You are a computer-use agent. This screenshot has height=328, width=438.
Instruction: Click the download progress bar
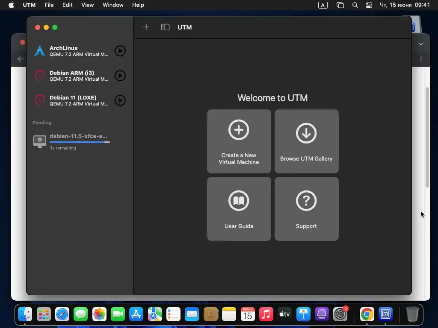80,142
